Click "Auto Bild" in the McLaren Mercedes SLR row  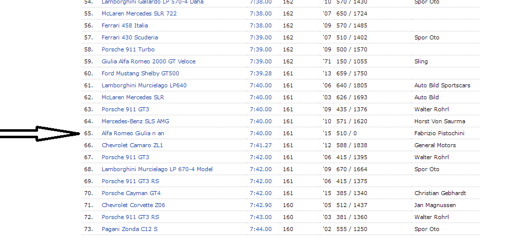(x=426, y=98)
